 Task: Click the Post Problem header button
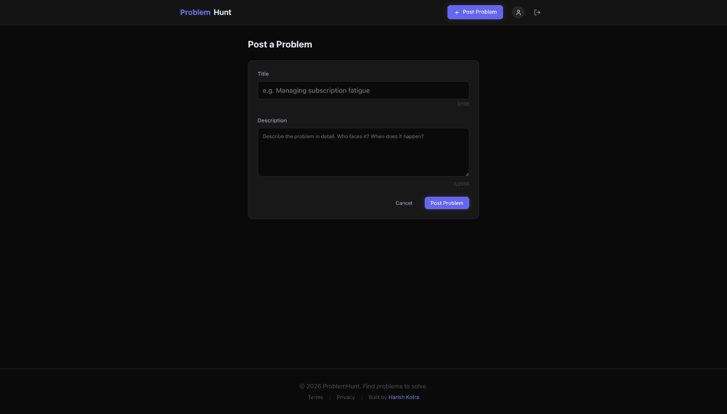475,12
